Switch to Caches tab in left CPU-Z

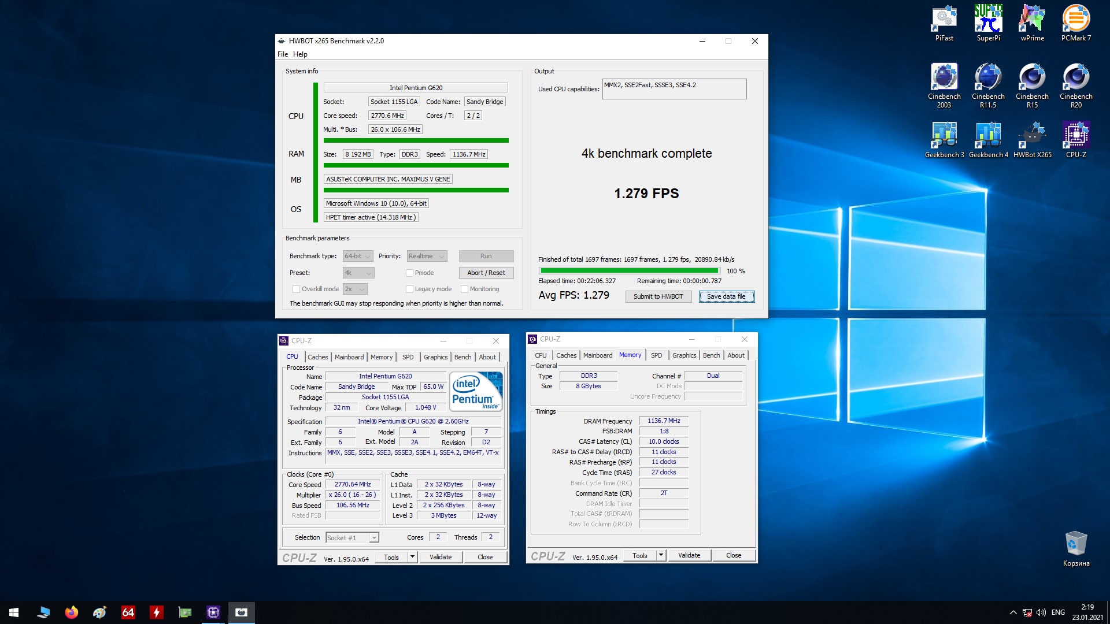point(317,357)
